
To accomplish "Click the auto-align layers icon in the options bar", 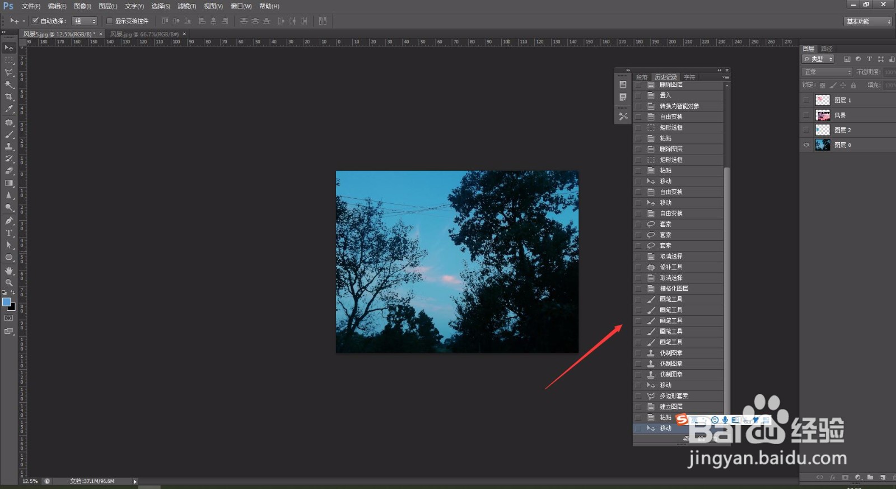I will click(323, 21).
